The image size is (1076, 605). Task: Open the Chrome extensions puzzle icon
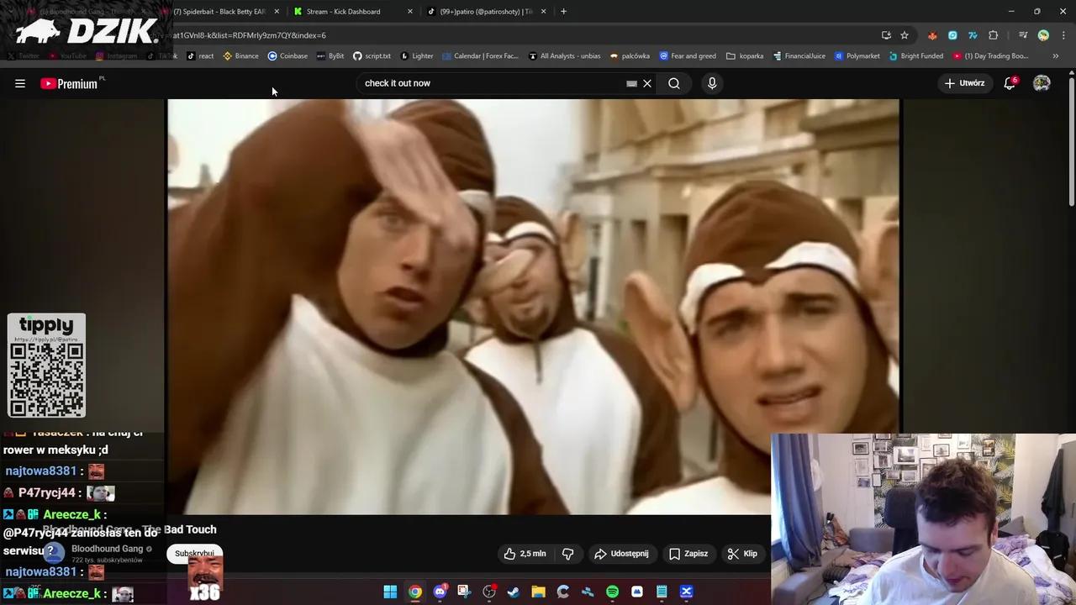993,35
